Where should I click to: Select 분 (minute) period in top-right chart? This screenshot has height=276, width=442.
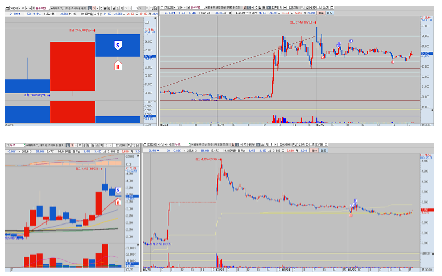click(268, 8)
